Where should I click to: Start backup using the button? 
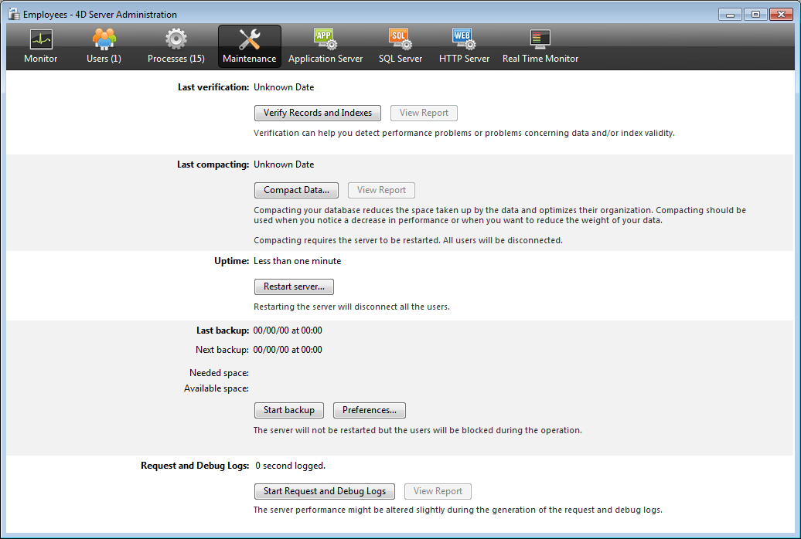pyautogui.click(x=288, y=410)
